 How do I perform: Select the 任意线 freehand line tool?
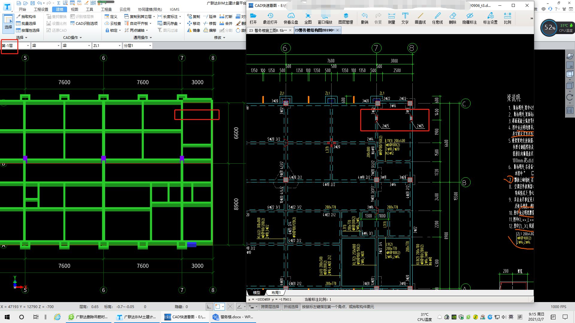(437, 18)
